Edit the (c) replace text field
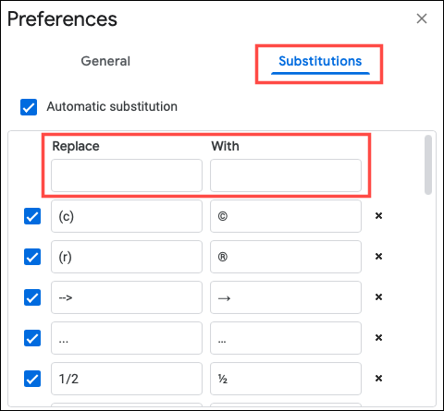Screen dimensions: 444x411 (x=127, y=216)
